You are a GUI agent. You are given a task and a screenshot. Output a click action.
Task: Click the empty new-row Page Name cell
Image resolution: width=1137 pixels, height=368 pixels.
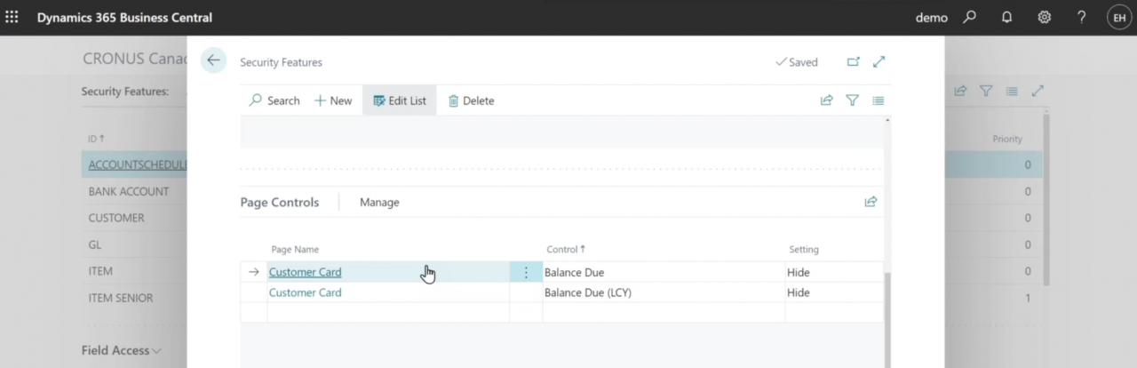tap(388, 313)
